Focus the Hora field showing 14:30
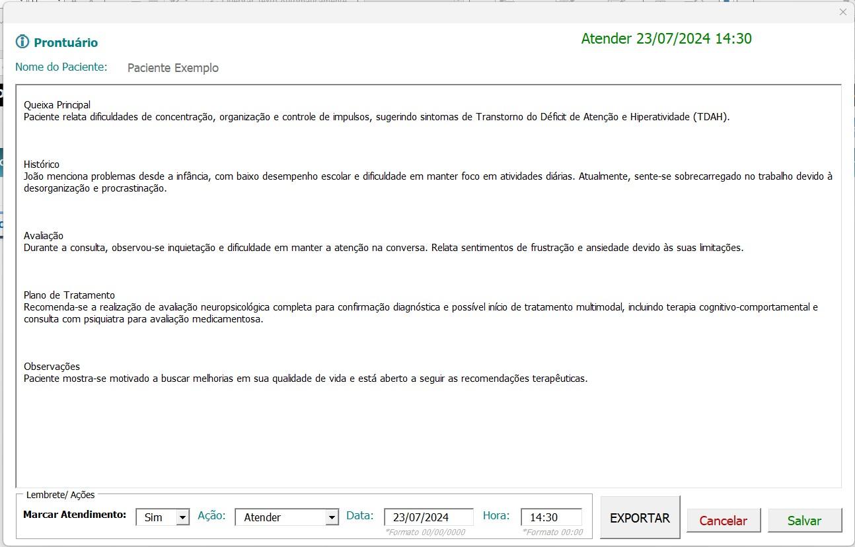The image size is (855, 547). tap(551, 517)
